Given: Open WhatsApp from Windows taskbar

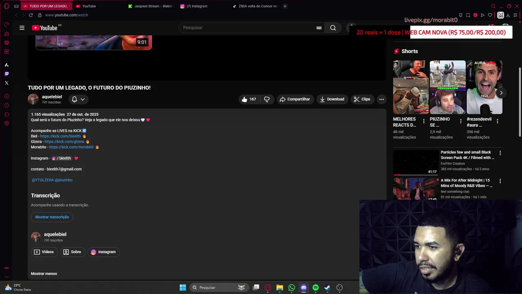Looking at the screenshot, I should pyautogui.click(x=292, y=287).
